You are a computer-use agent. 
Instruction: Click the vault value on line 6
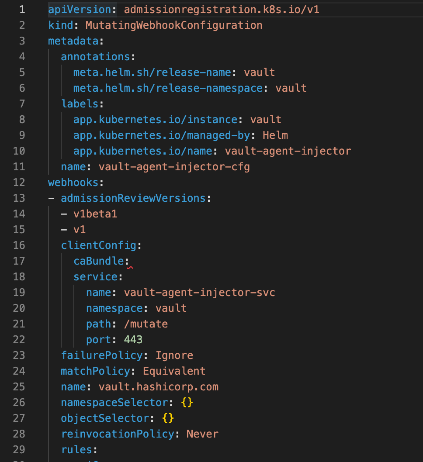click(x=291, y=88)
